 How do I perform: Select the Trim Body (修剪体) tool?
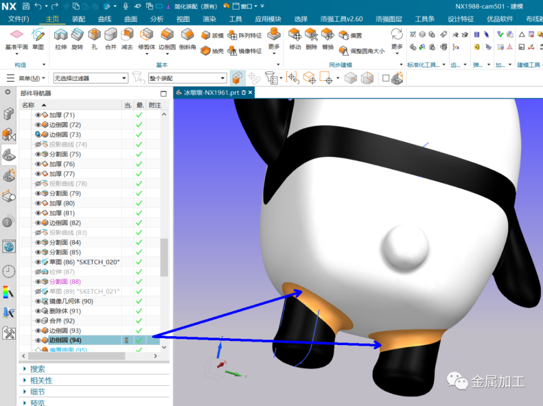click(147, 41)
